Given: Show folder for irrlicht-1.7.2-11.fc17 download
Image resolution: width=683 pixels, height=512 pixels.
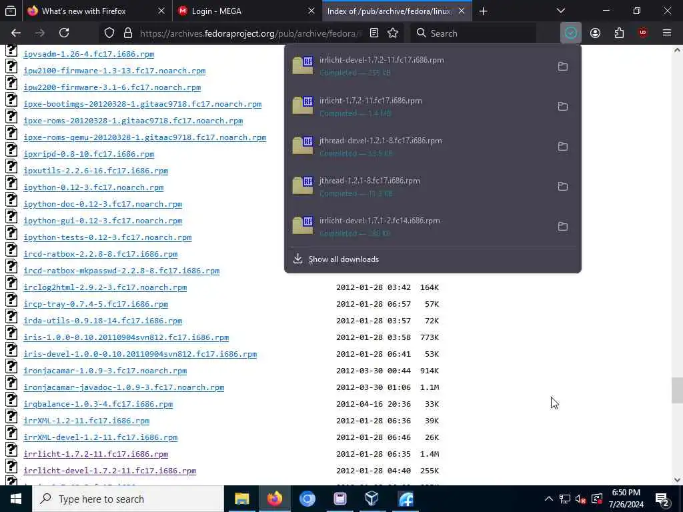Looking at the screenshot, I should pos(563,107).
